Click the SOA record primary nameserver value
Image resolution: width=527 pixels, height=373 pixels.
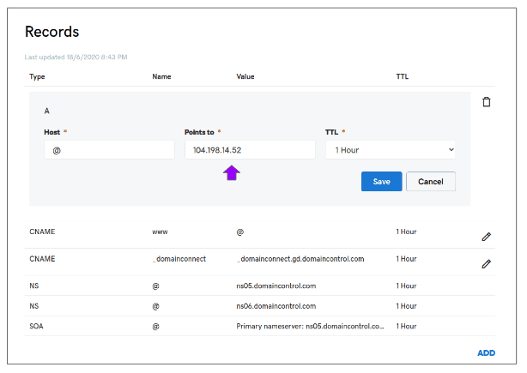pyautogui.click(x=310, y=326)
